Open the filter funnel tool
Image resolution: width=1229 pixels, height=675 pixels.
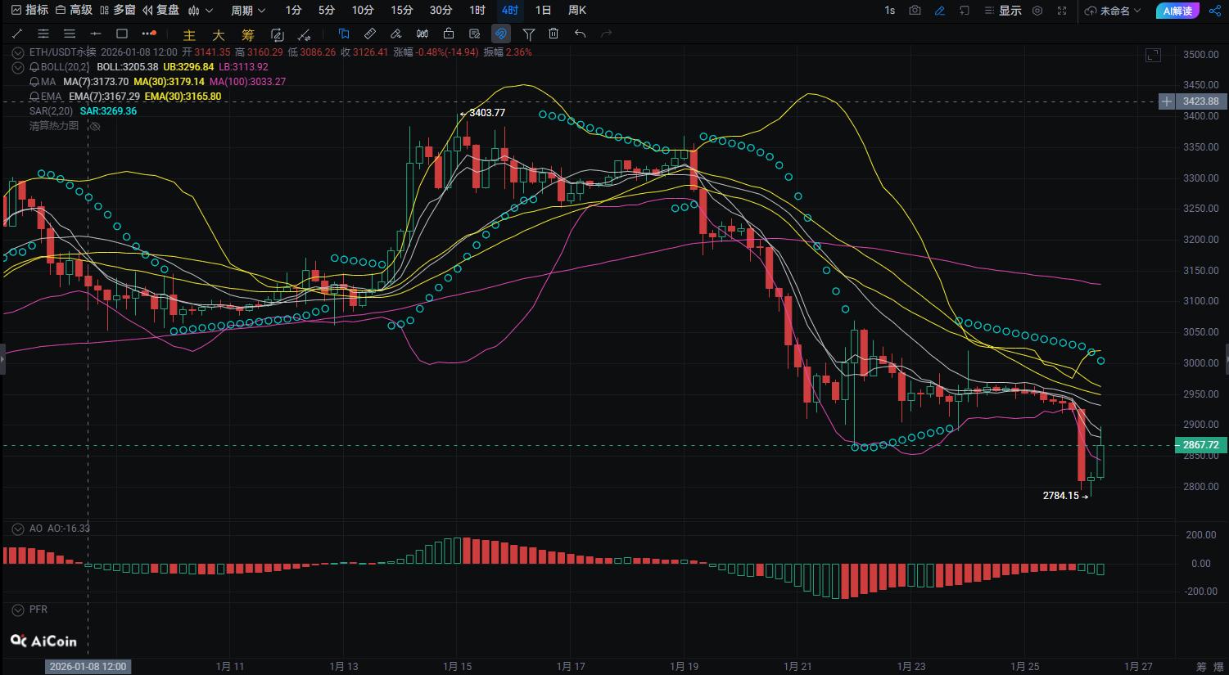pyautogui.click(x=528, y=34)
